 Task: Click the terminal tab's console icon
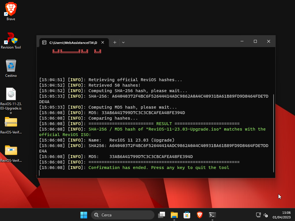(44, 43)
